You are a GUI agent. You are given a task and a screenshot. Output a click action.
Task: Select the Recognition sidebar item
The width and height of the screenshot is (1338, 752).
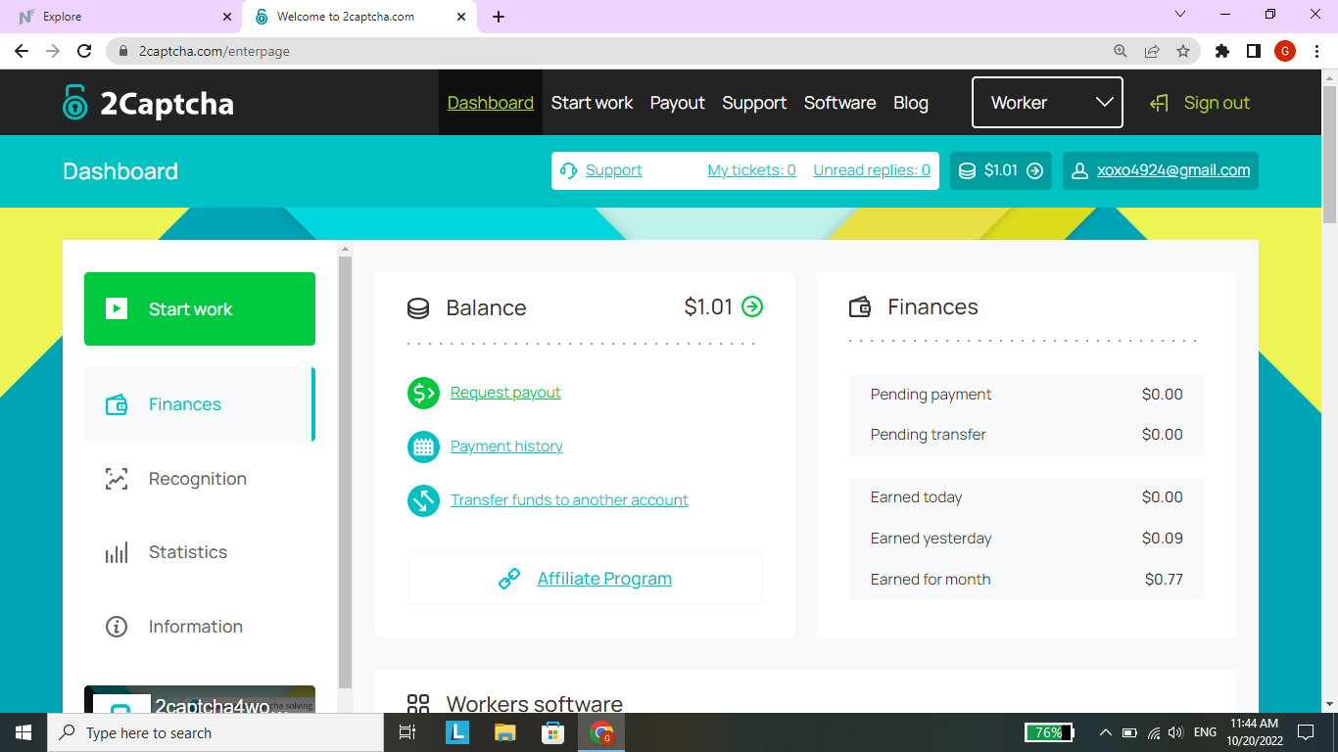click(x=200, y=479)
